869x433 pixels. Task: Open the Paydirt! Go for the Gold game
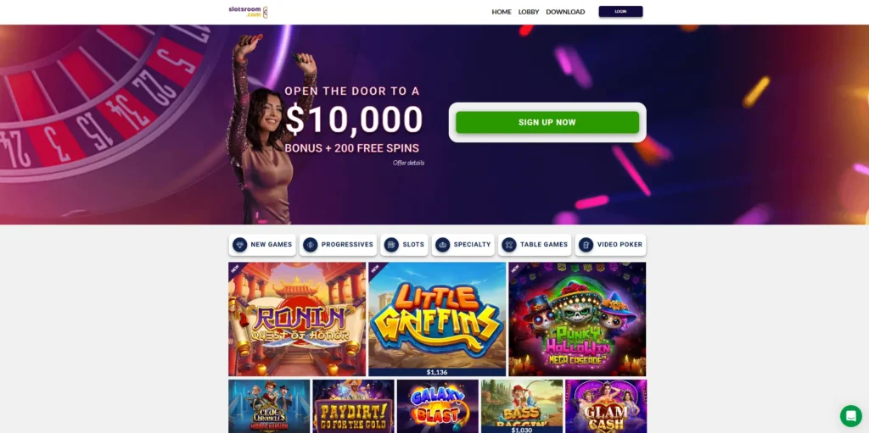pos(353,406)
